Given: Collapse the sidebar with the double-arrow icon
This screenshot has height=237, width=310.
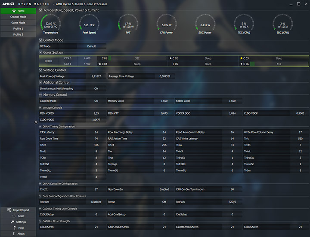Looking at the screenshot, I should tap(36, 122).
